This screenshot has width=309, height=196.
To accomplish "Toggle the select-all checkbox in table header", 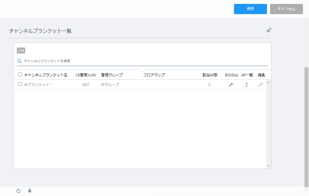I will [x=20, y=75].
